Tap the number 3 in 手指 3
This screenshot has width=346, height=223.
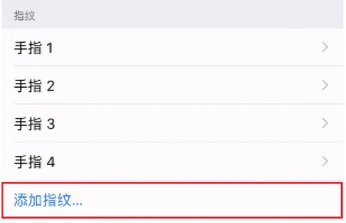click(x=50, y=124)
